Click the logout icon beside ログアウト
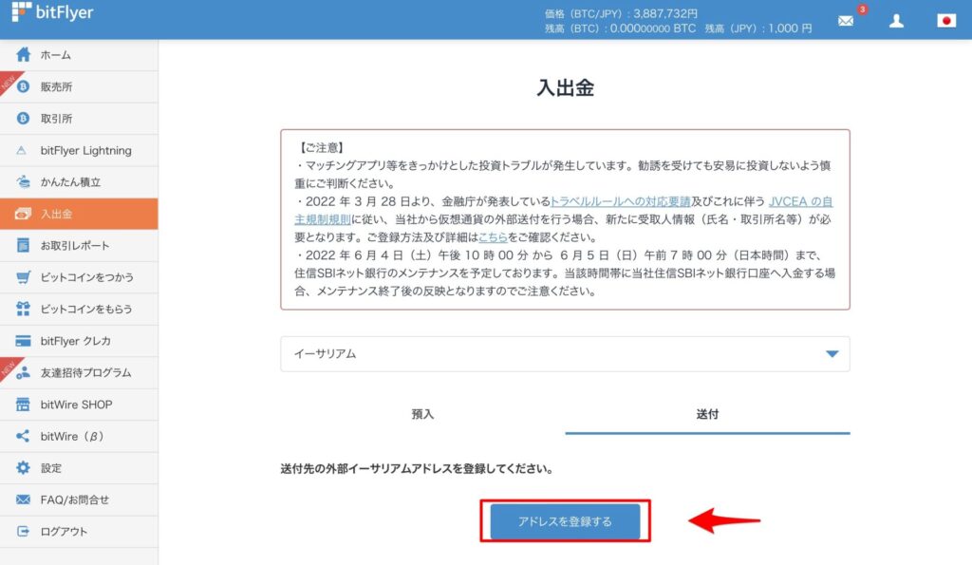972x565 pixels. pos(23,532)
